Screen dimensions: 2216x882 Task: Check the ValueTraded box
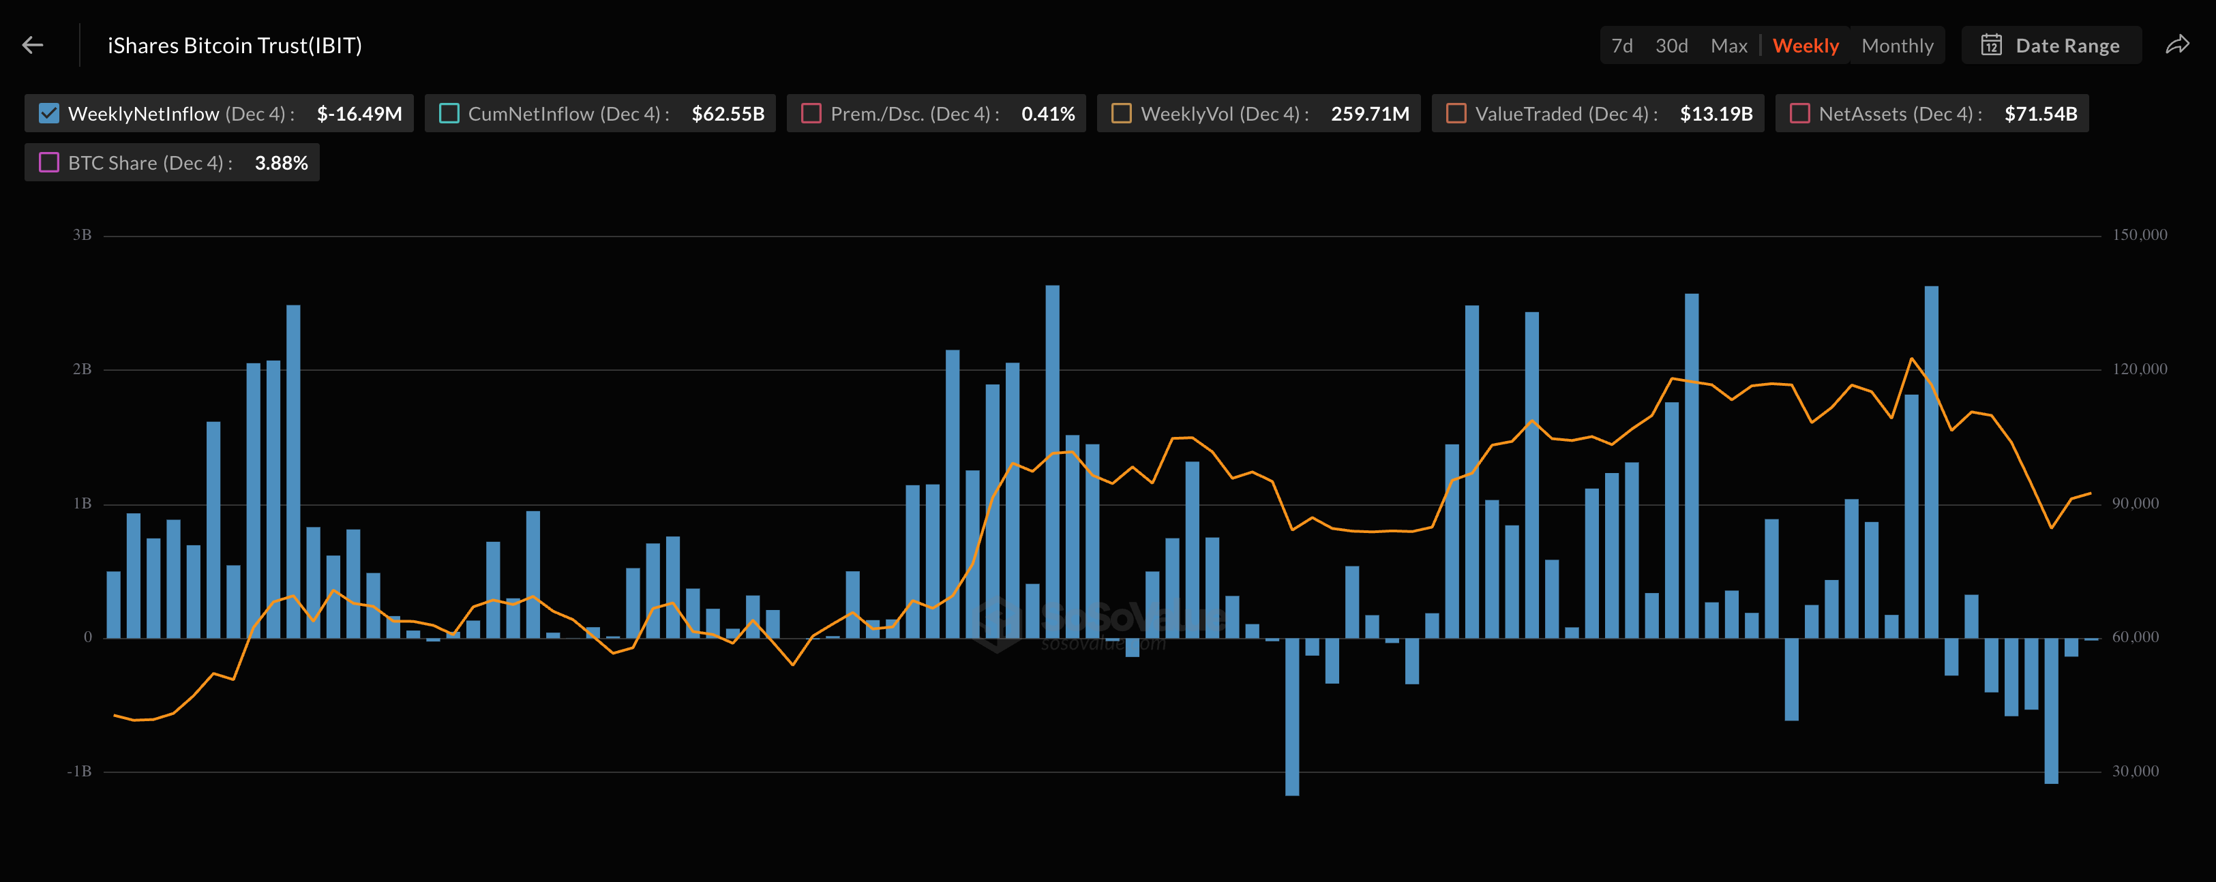coord(1456,113)
